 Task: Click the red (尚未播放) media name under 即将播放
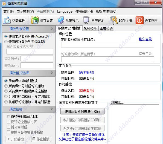[86, 91]
